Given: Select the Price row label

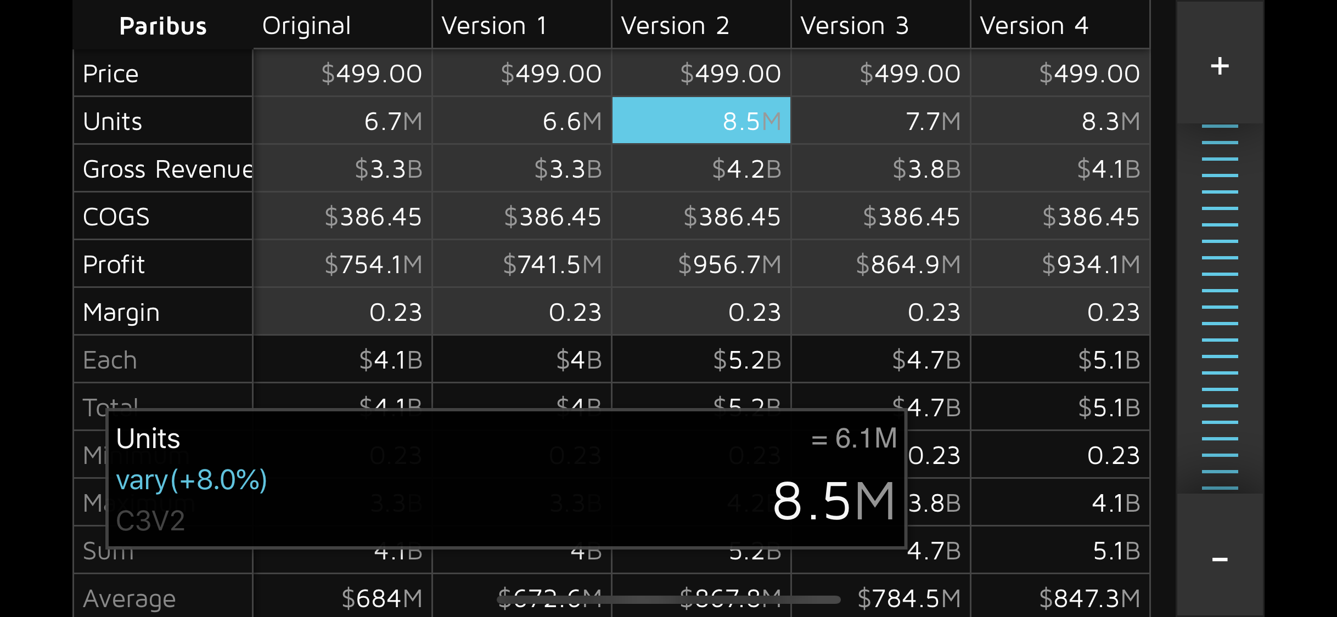Looking at the screenshot, I should 163,73.
